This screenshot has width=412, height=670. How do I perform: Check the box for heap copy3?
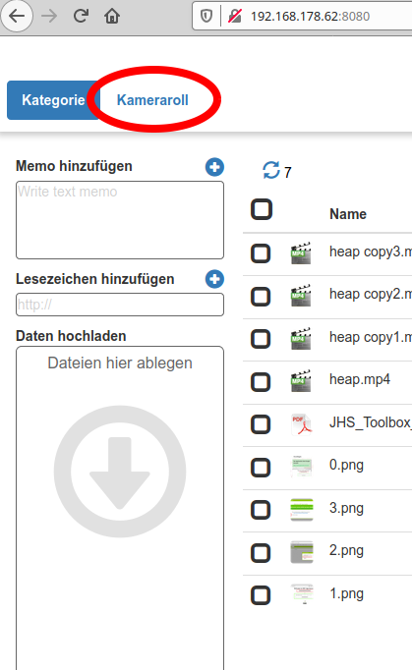(261, 253)
